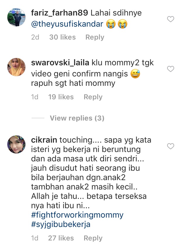Like fariz_farhan89's comment with heart icon

click(x=171, y=19)
